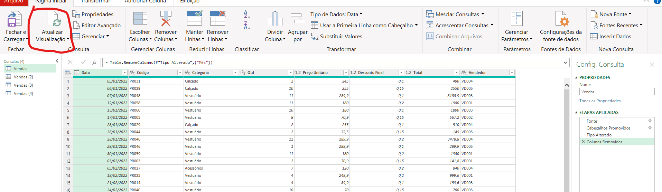This screenshot has width=662, height=192.
Task: Click the Atualizar Visualização refresh icon
Action: (53, 19)
